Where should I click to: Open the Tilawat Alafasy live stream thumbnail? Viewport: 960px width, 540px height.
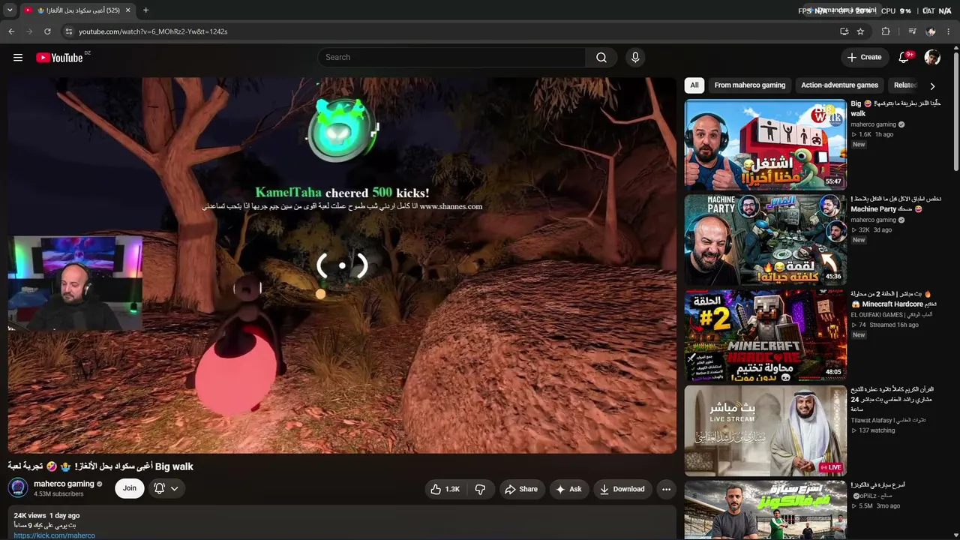pos(765,430)
